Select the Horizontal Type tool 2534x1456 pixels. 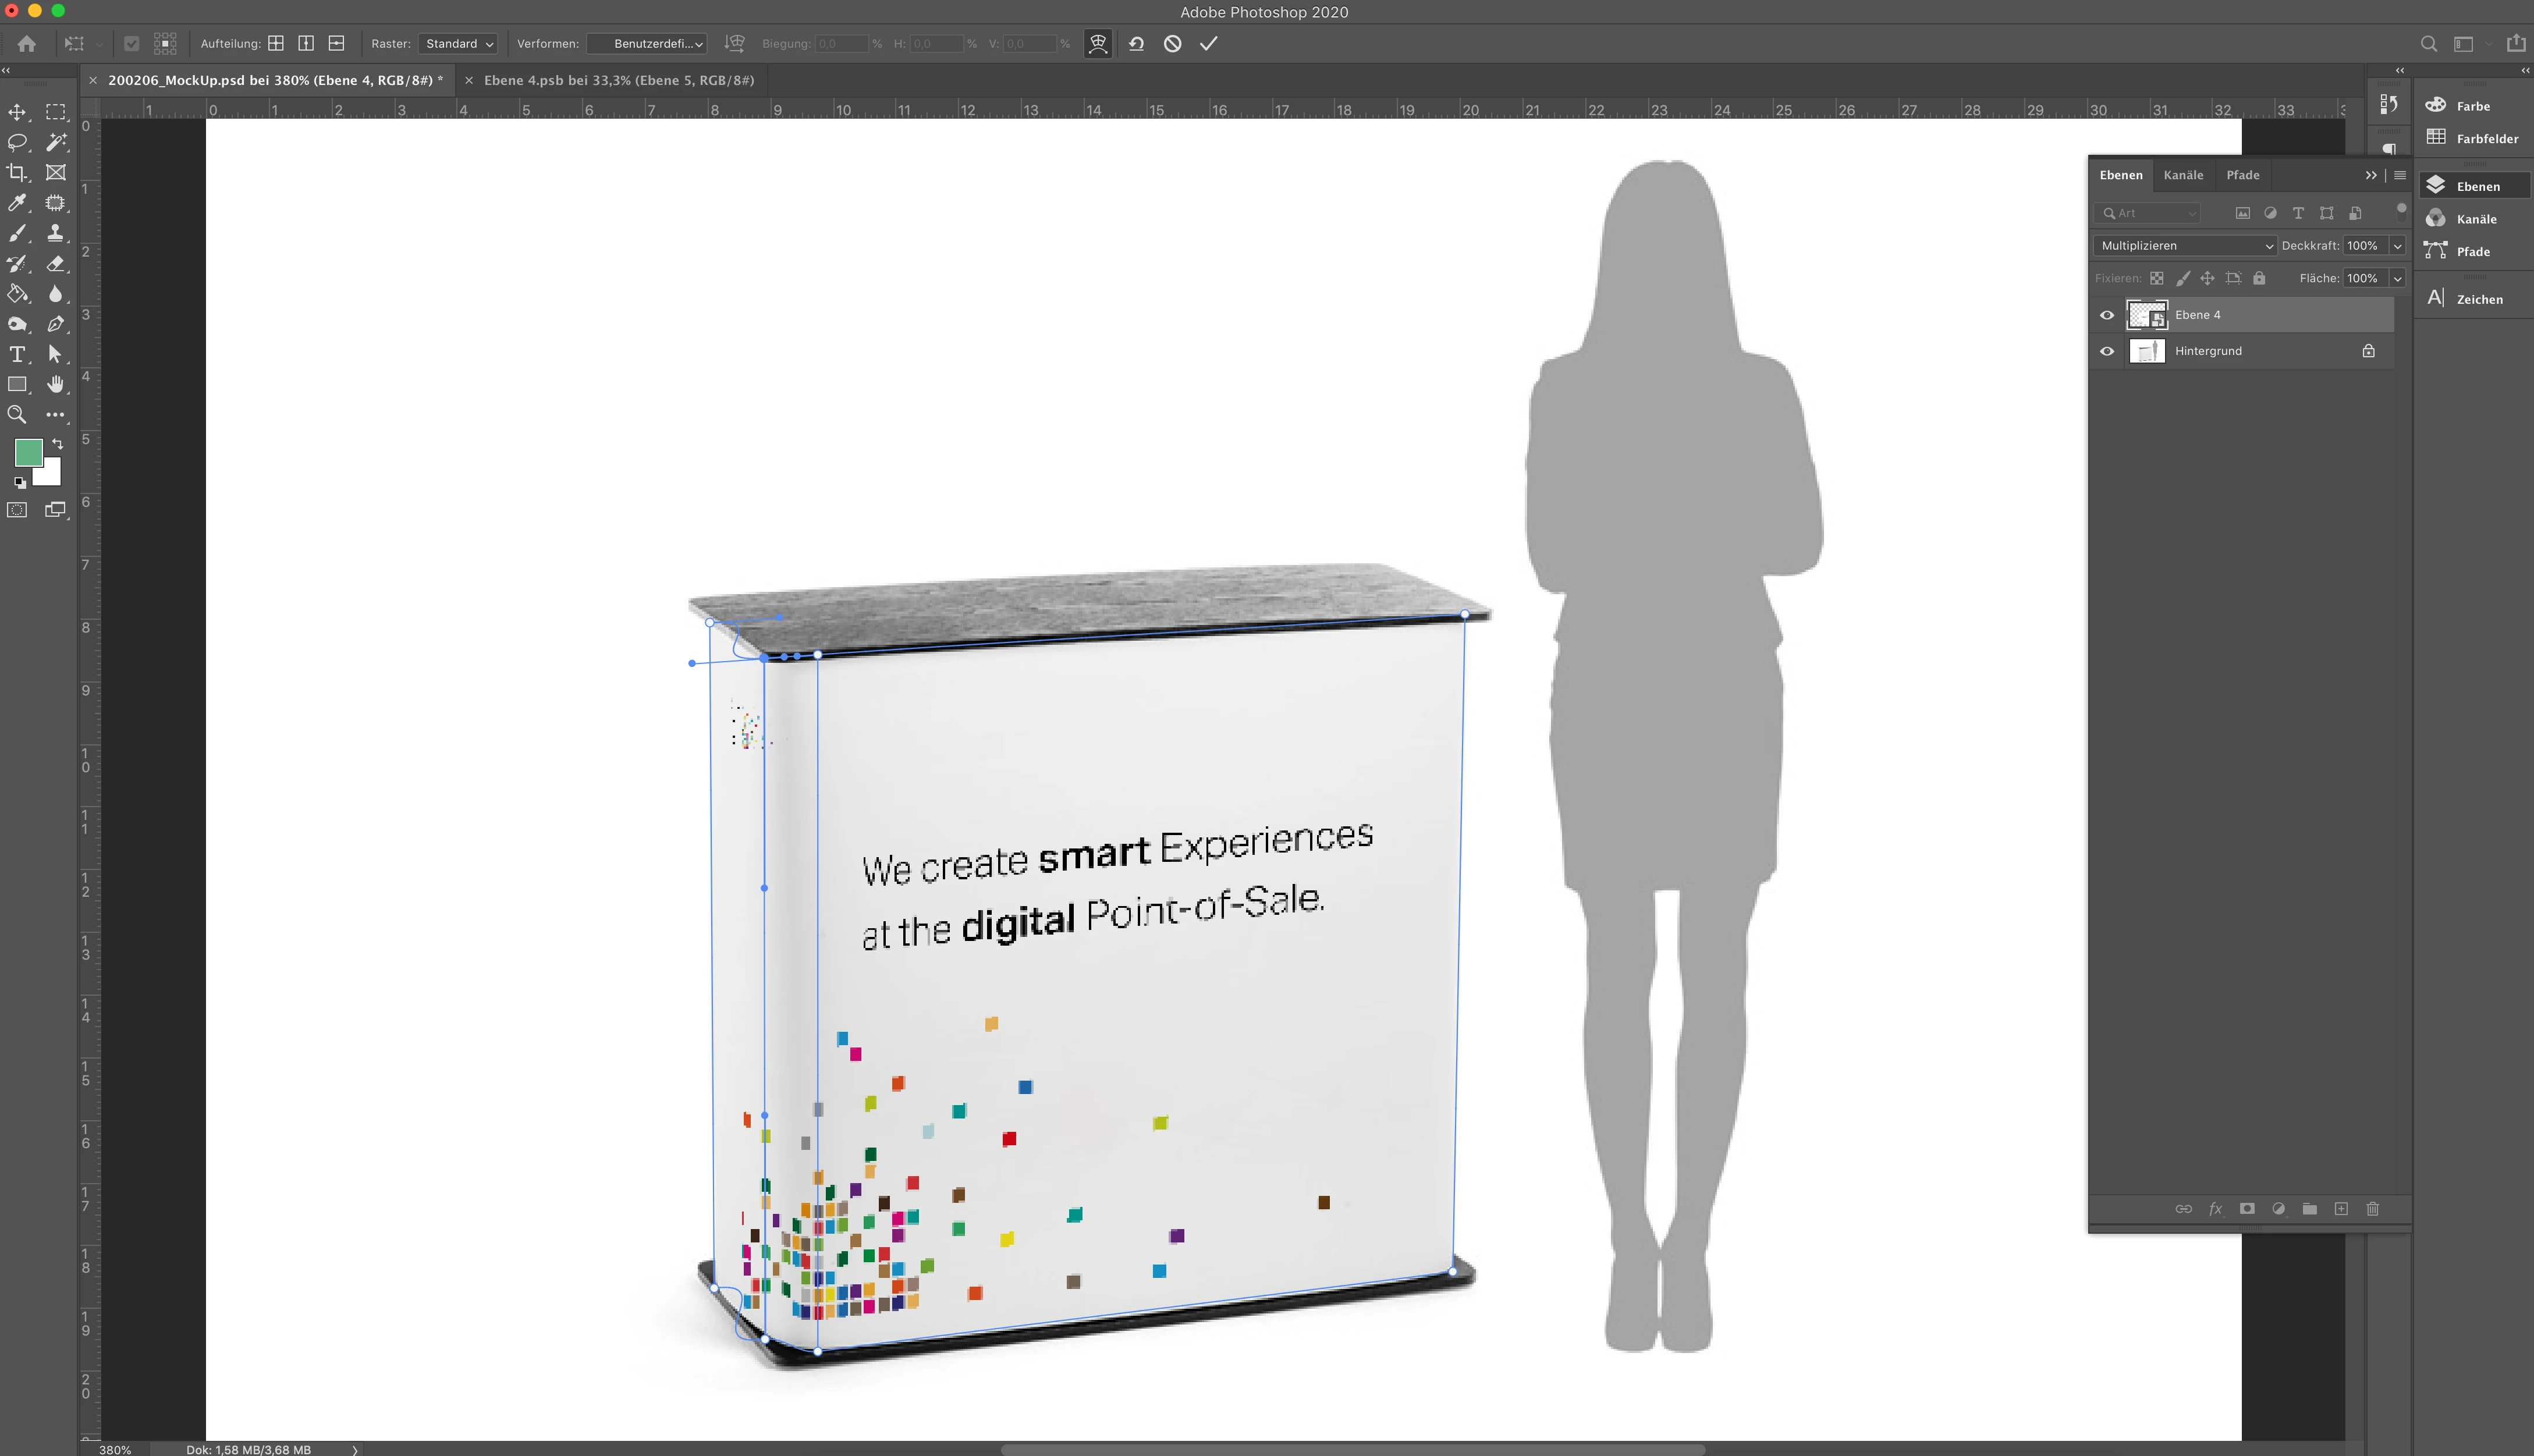coord(17,354)
